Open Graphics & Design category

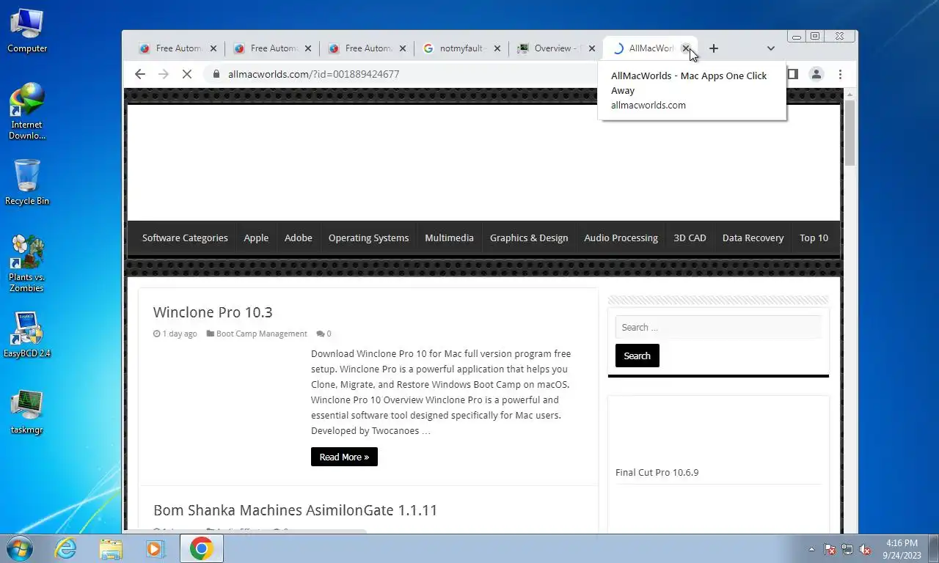click(x=529, y=238)
